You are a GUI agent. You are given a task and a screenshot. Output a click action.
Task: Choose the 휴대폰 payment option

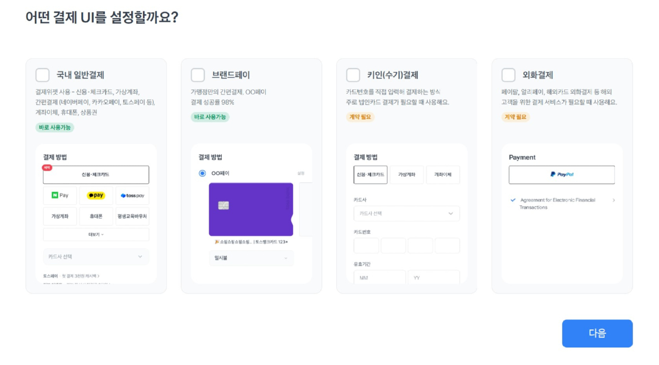coord(96,216)
